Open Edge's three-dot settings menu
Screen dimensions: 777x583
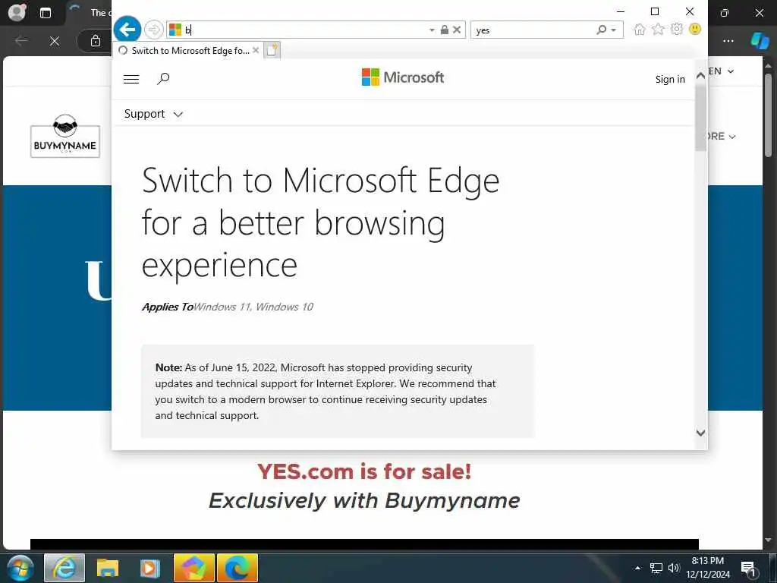point(728,41)
